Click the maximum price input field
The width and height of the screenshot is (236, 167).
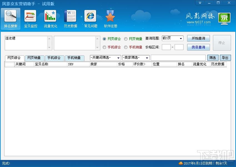coord(179,47)
